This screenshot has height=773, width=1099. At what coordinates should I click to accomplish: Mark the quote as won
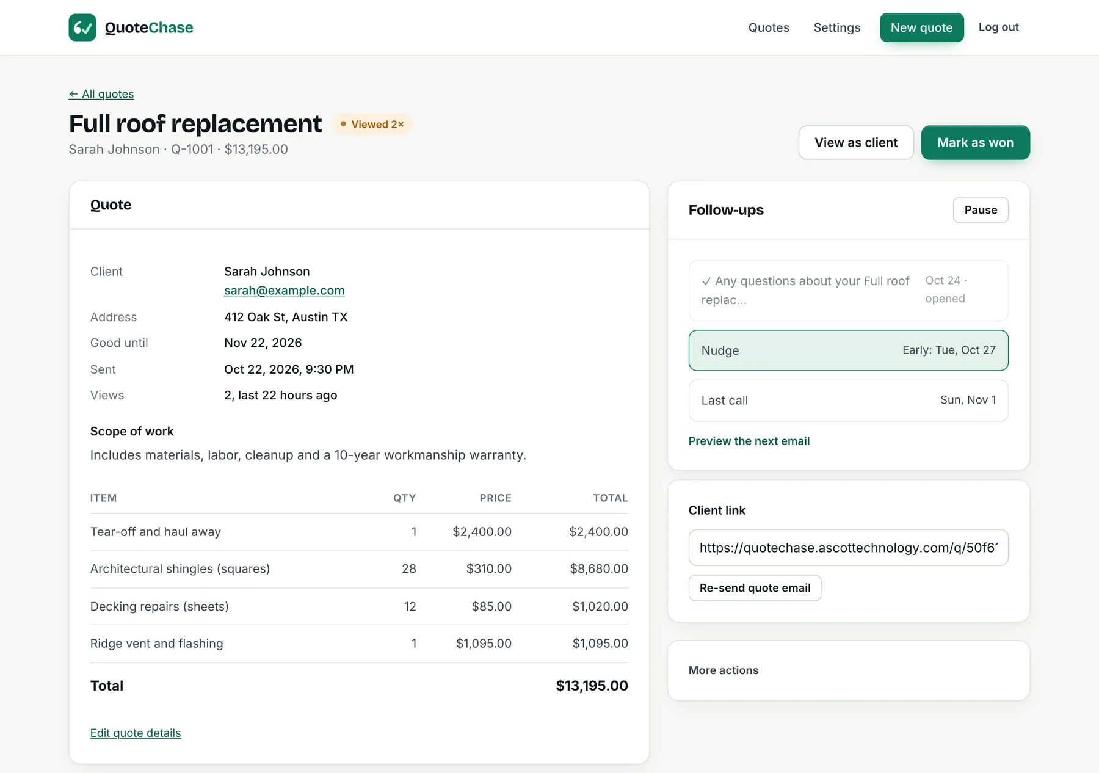click(975, 142)
